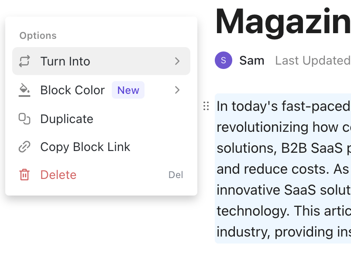Click the Block Color paint bucket icon
This screenshot has width=351, height=254.
click(24, 90)
